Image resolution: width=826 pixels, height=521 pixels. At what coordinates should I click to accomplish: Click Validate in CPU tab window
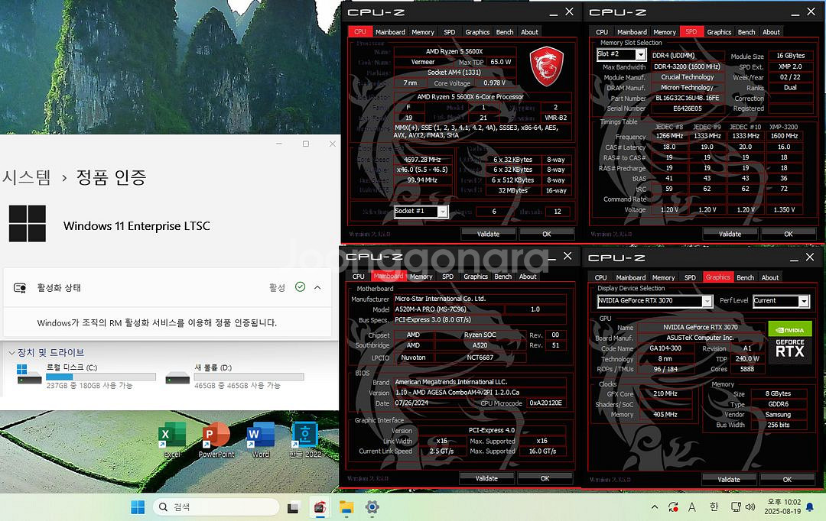click(488, 234)
